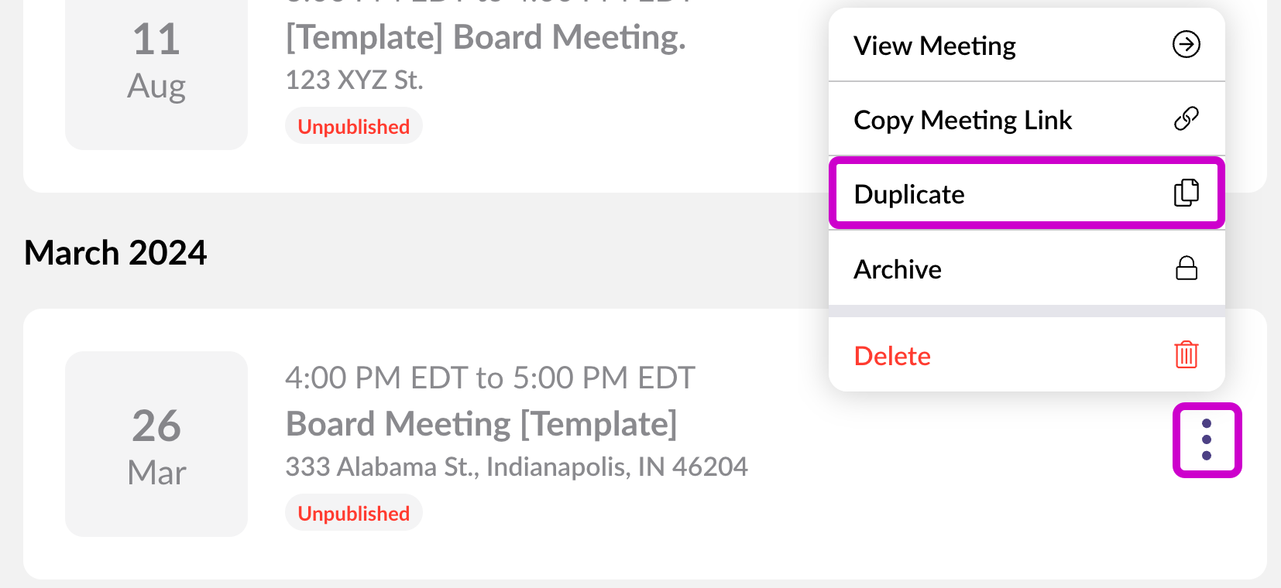Open the "[Template] Board Meeting." title

click(x=486, y=37)
